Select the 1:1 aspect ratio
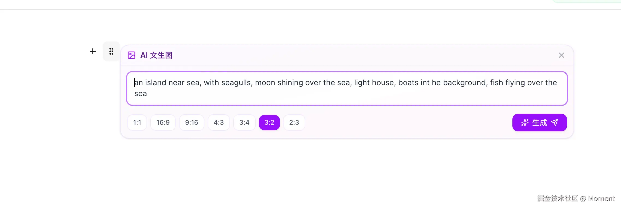 137,123
